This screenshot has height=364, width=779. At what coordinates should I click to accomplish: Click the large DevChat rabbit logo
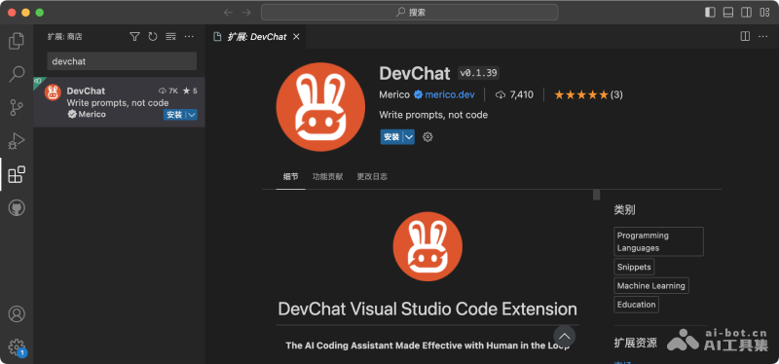point(320,107)
